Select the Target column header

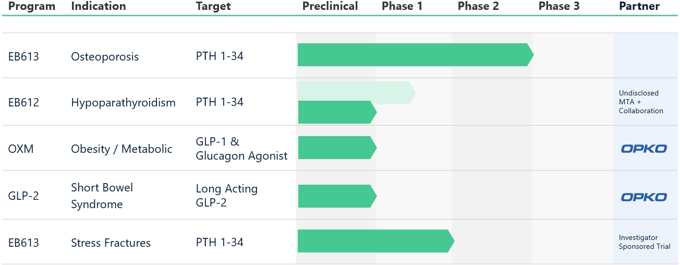pos(213,6)
